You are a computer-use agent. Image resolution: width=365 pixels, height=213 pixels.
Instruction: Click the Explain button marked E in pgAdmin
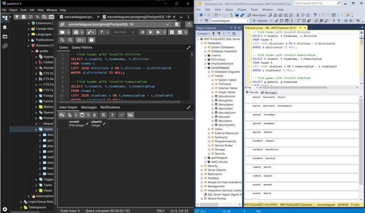point(172,32)
